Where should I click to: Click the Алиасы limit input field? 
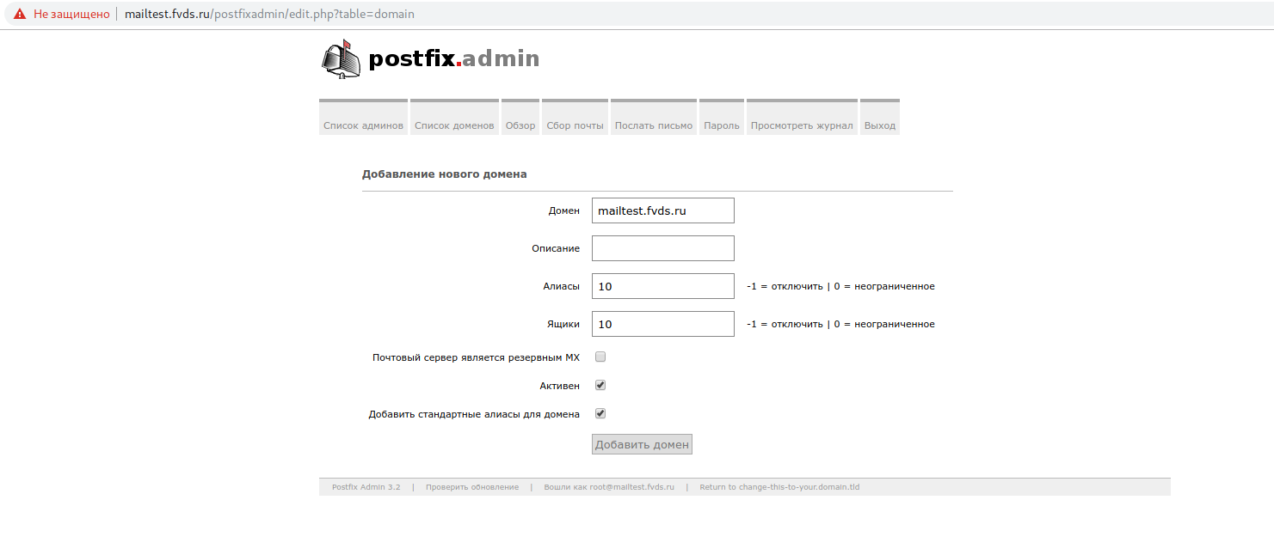663,286
